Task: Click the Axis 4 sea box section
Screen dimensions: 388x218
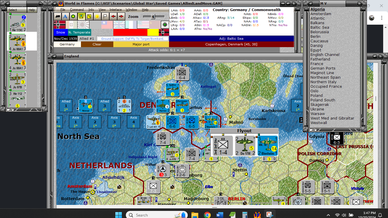Action: [133, 122]
